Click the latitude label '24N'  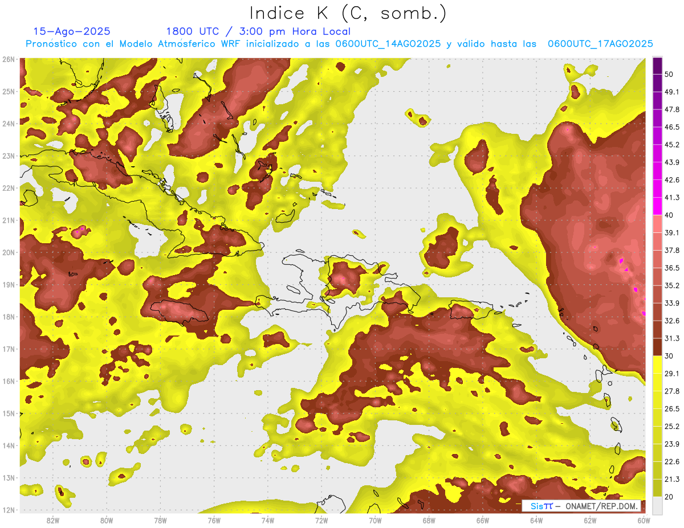(x=9, y=124)
